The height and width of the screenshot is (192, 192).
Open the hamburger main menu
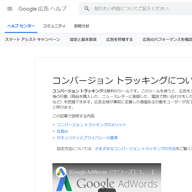tap(10, 9)
